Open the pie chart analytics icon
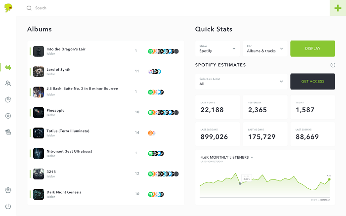Viewport: 346px width, 216px height. pyautogui.click(x=8, y=100)
